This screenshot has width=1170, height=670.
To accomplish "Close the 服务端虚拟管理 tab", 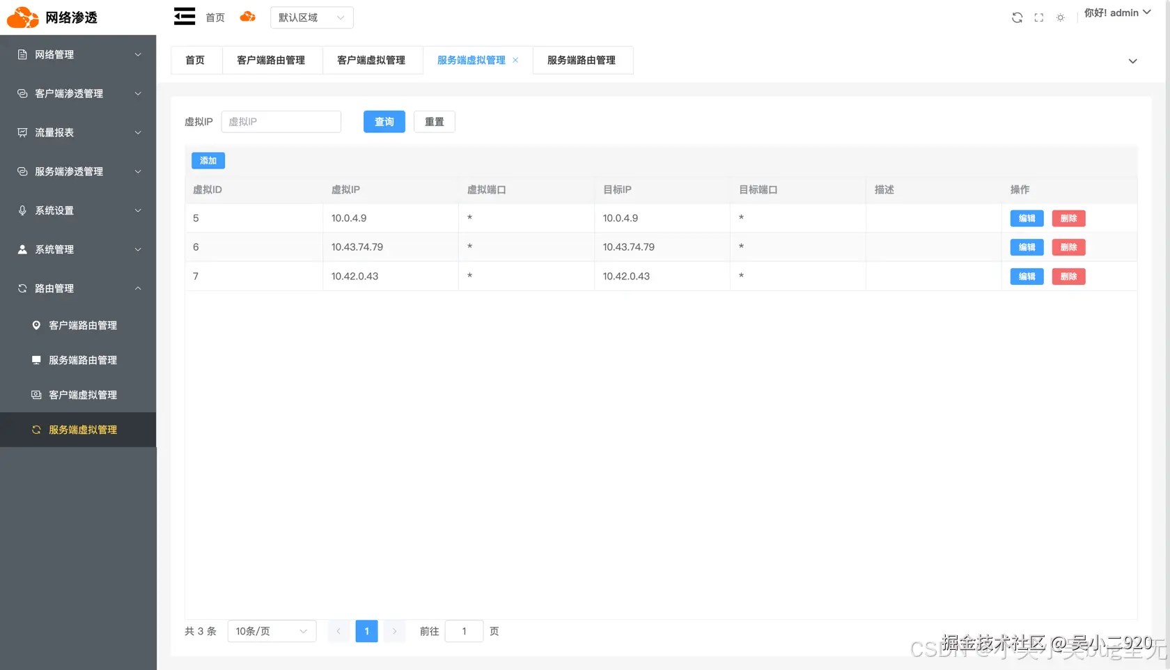I will click(515, 60).
